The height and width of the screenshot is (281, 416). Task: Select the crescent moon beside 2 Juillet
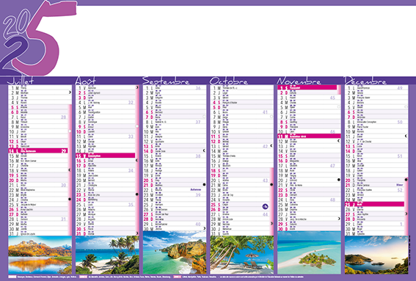click(x=70, y=92)
